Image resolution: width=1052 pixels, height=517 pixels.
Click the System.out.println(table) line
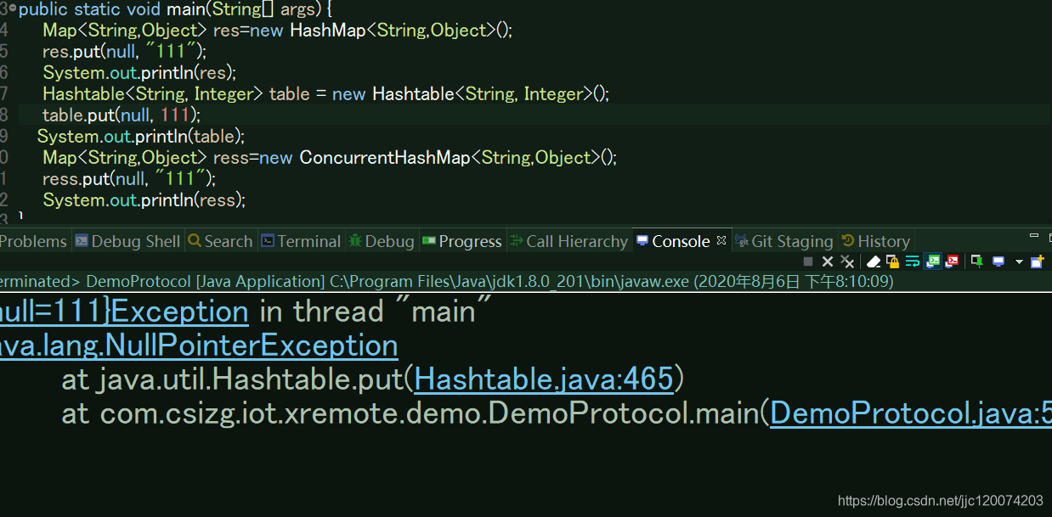coord(141,136)
